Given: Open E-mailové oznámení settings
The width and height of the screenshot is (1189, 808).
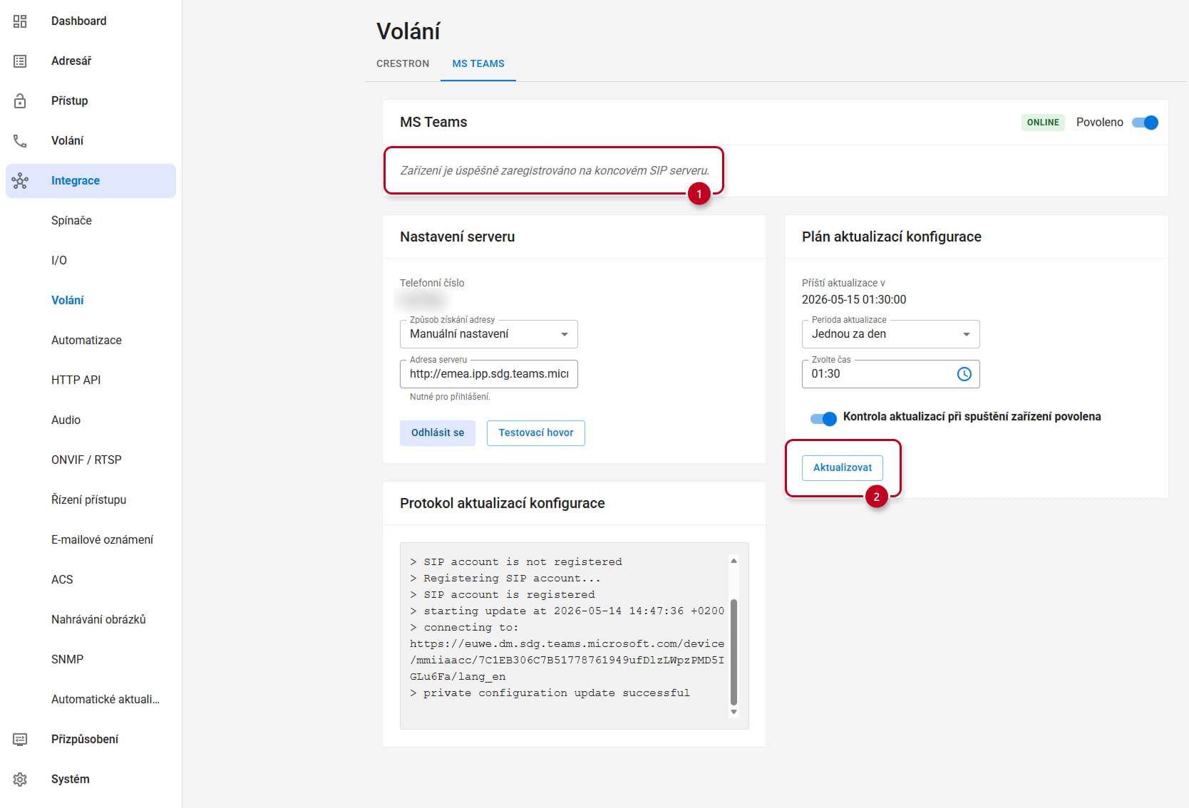Looking at the screenshot, I should pos(91,540).
